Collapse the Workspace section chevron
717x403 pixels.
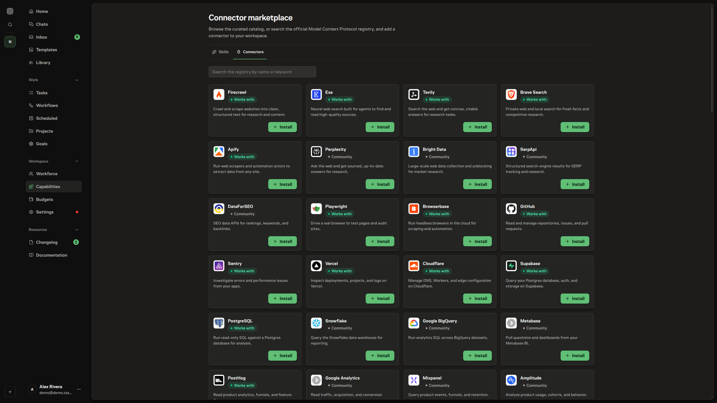coord(77,161)
